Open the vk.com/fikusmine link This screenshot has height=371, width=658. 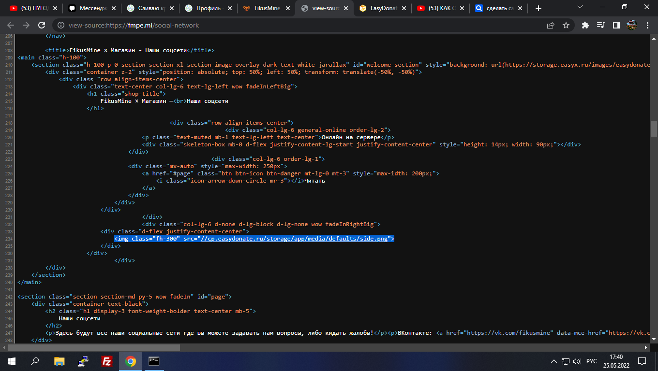509,333
